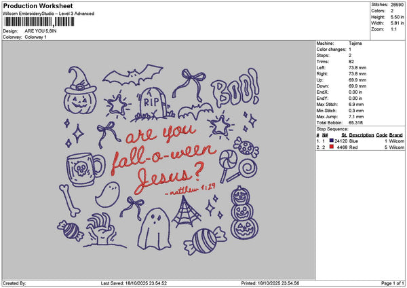This screenshot has width=407, height=288.
Task: Click the 'St.' column header
Action: click(x=344, y=135)
